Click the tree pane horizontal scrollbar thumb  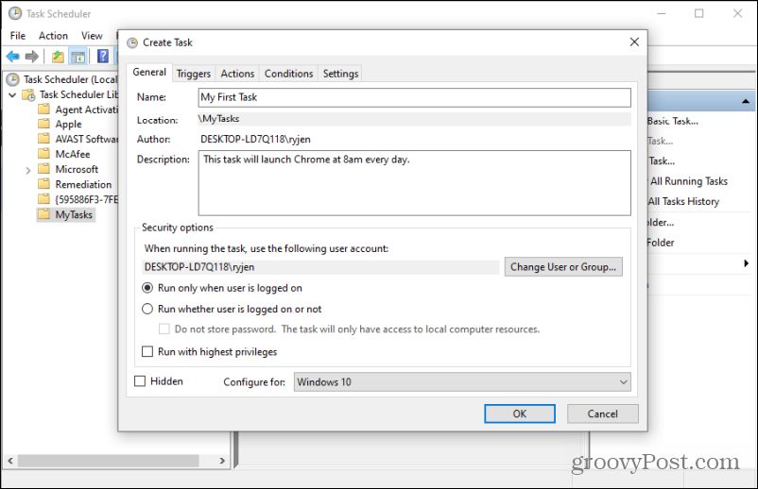tap(108, 461)
